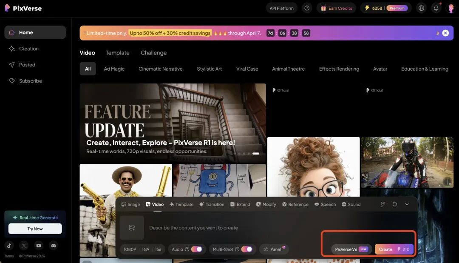Open the 1080P 16:9 15s settings dropdown
This screenshot has width=459, height=263.
(142, 249)
